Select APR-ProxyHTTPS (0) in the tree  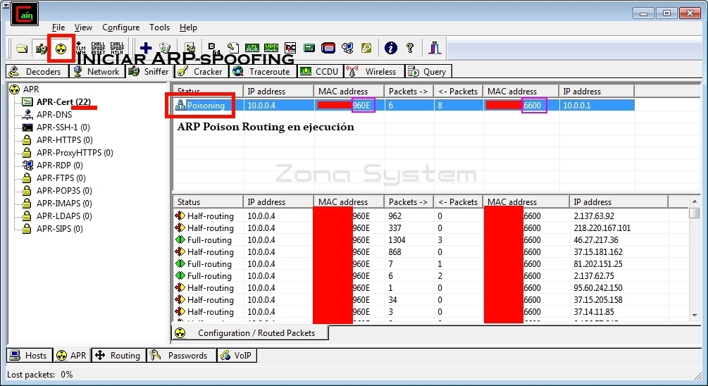pos(75,153)
